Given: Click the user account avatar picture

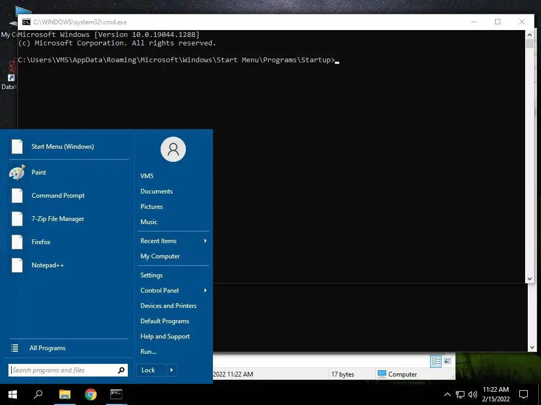Looking at the screenshot, I should click(173, 149).
